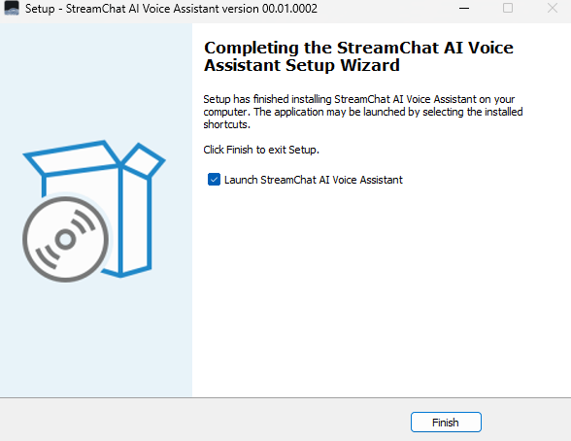Screen dimensions: 571x441
Task: Click the open right flap of the box
Action: point(143,160)
